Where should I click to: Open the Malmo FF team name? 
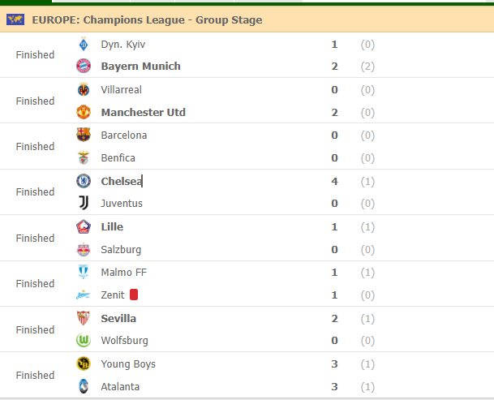[123, 272]
